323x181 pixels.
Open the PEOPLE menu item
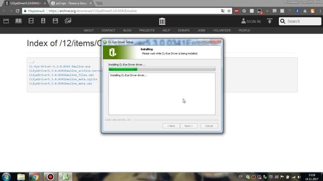[244, 30]
